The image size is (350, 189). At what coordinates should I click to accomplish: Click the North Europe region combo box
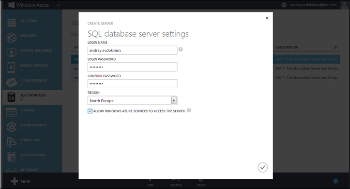132,100
